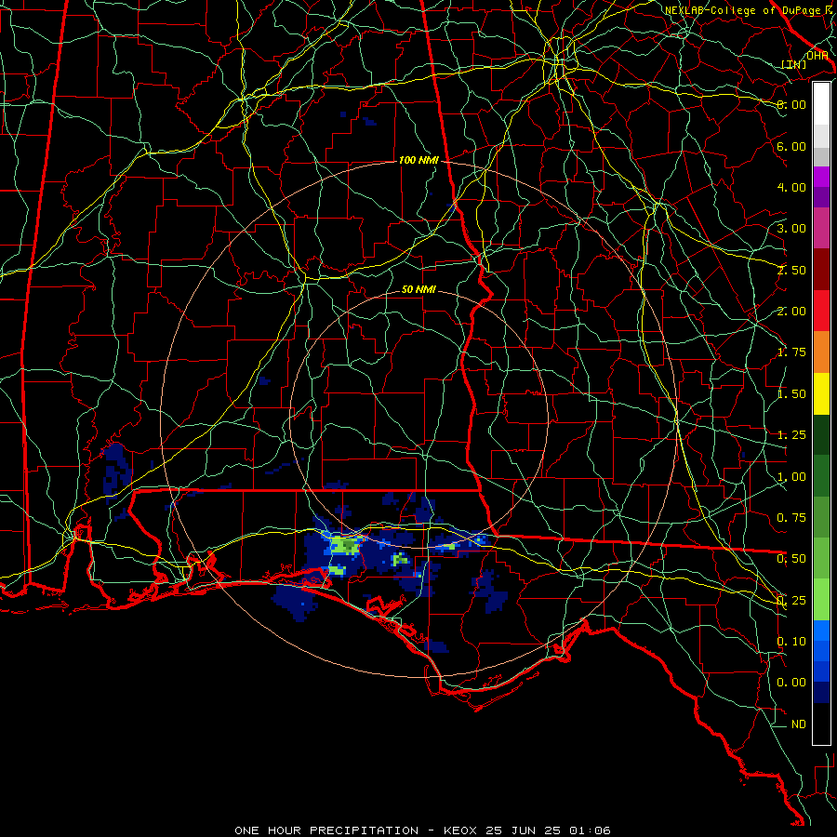The width and height of the screenshot is (837, 837).
Task: Select the 2.50 legend value
Action: 791,270
